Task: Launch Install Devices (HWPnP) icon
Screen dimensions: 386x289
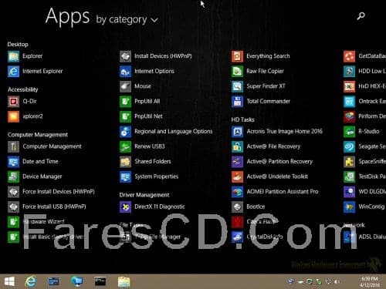Action: 125,56
